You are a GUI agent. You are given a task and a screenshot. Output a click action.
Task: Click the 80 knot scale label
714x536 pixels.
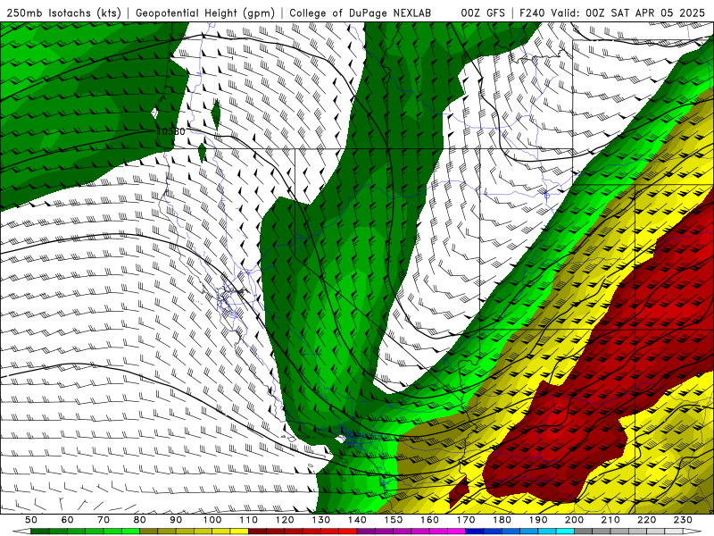[x=140, y=520]
